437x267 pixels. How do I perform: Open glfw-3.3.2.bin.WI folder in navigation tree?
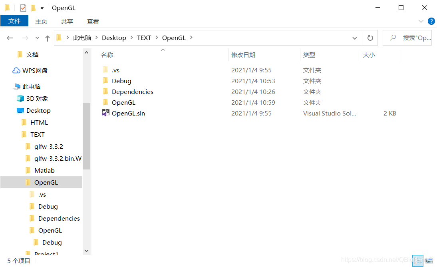point(58,158)
